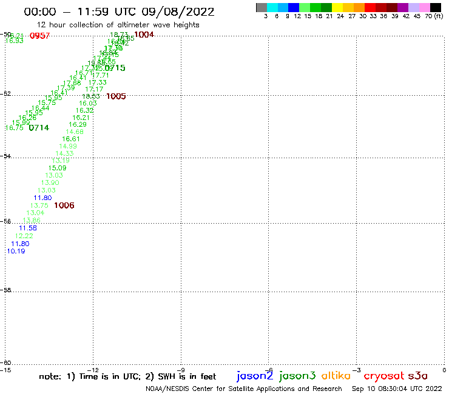Select the green time label 0714
Viewport: 449px width, 394px height.
(x=39, y=128)
